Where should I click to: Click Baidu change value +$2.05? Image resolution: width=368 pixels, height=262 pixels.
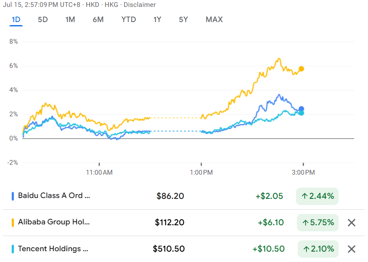coord(269,196)
